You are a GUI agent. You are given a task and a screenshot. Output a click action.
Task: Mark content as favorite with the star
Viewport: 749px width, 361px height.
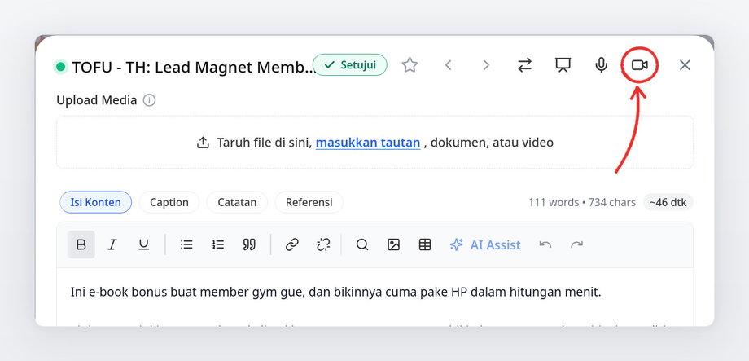click(410, 65)
